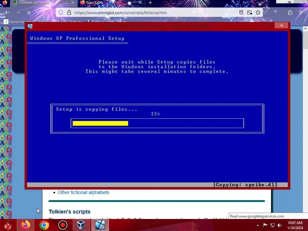Open the clock showing 10:07 AM
Viewport: 308px width, 231px height.
tap(295, 225)
